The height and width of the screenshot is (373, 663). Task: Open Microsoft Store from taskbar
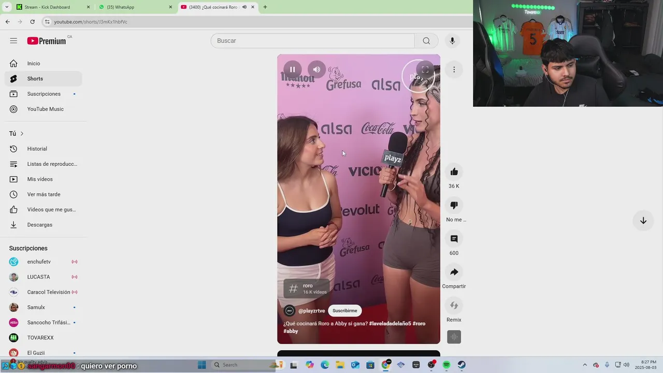pyautogui.click(x=370, y=365)
